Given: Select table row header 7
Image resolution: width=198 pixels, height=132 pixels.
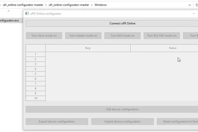Looking at the screenshot, I should (36, 83).
